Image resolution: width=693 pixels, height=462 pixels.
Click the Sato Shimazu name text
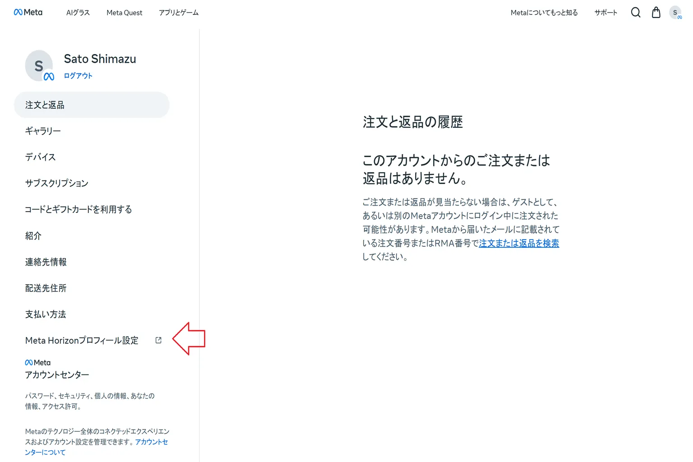(x=100, y=59)
